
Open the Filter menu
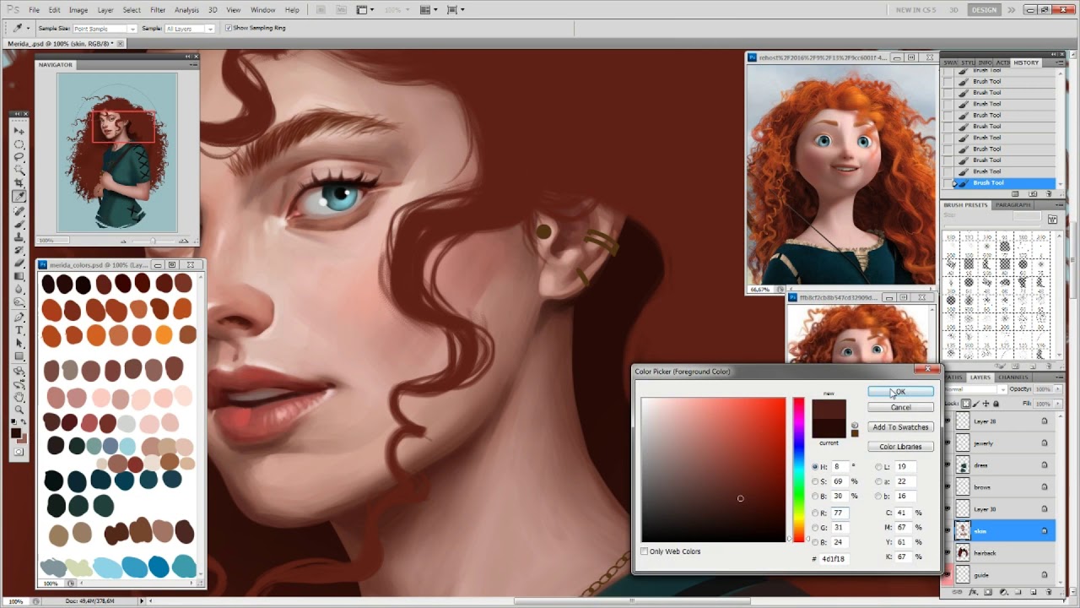tap(158, 9)
